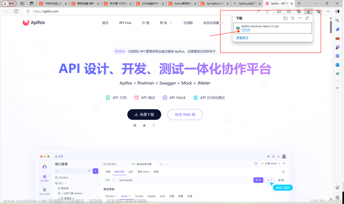344x204 pixels.
Task: Open sidebar Tools briefcase icon
Action: [x=337, y=38]
